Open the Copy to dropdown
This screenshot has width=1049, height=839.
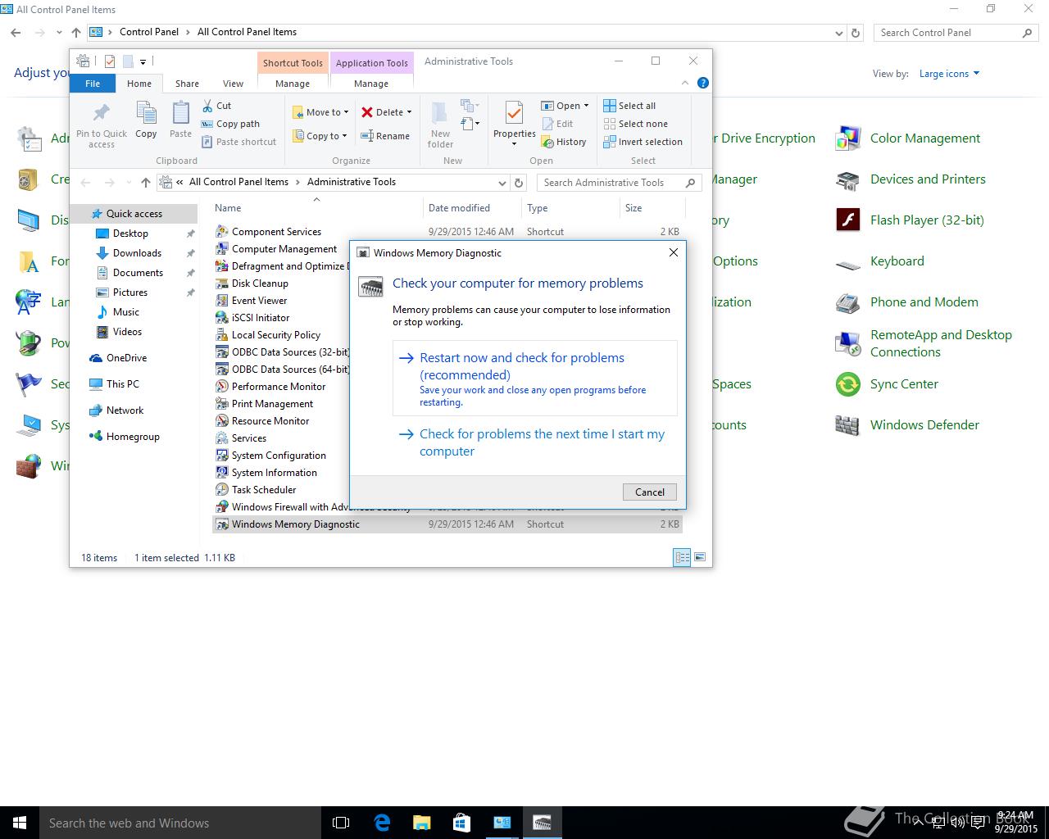pos(320,136)
